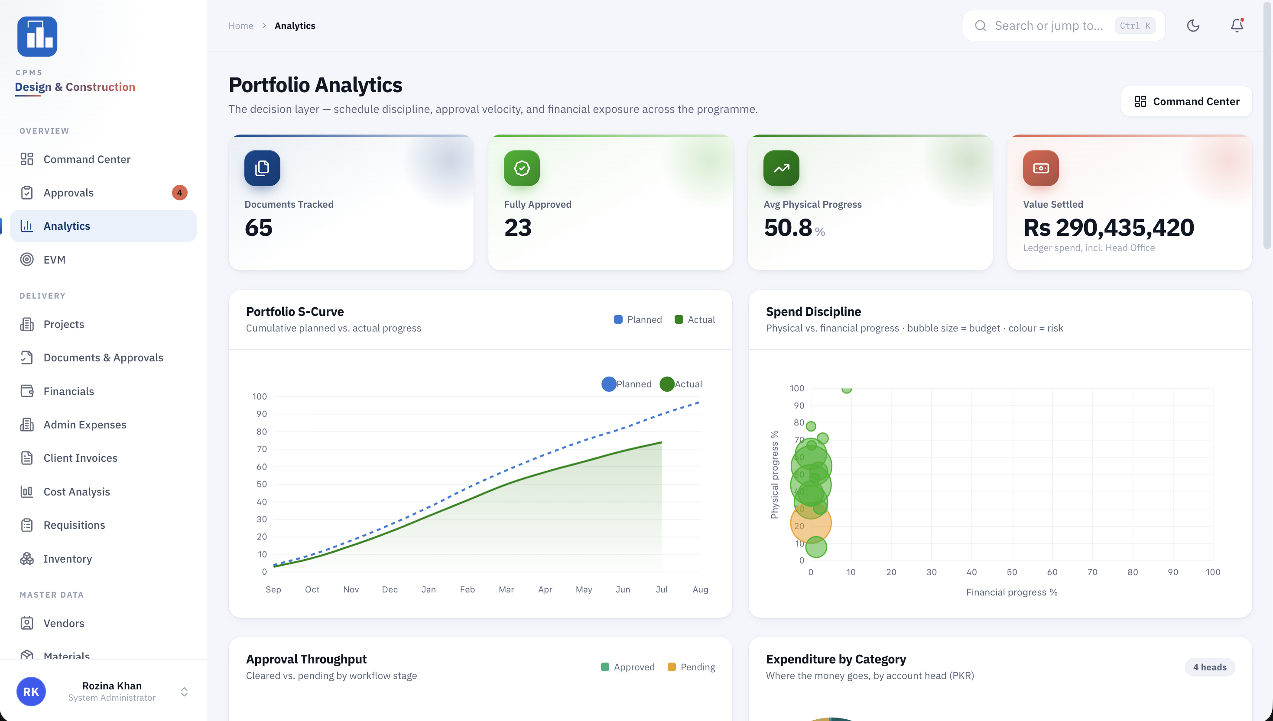
Task: Click the 50.8 progress value
Action: coord(788,227)
